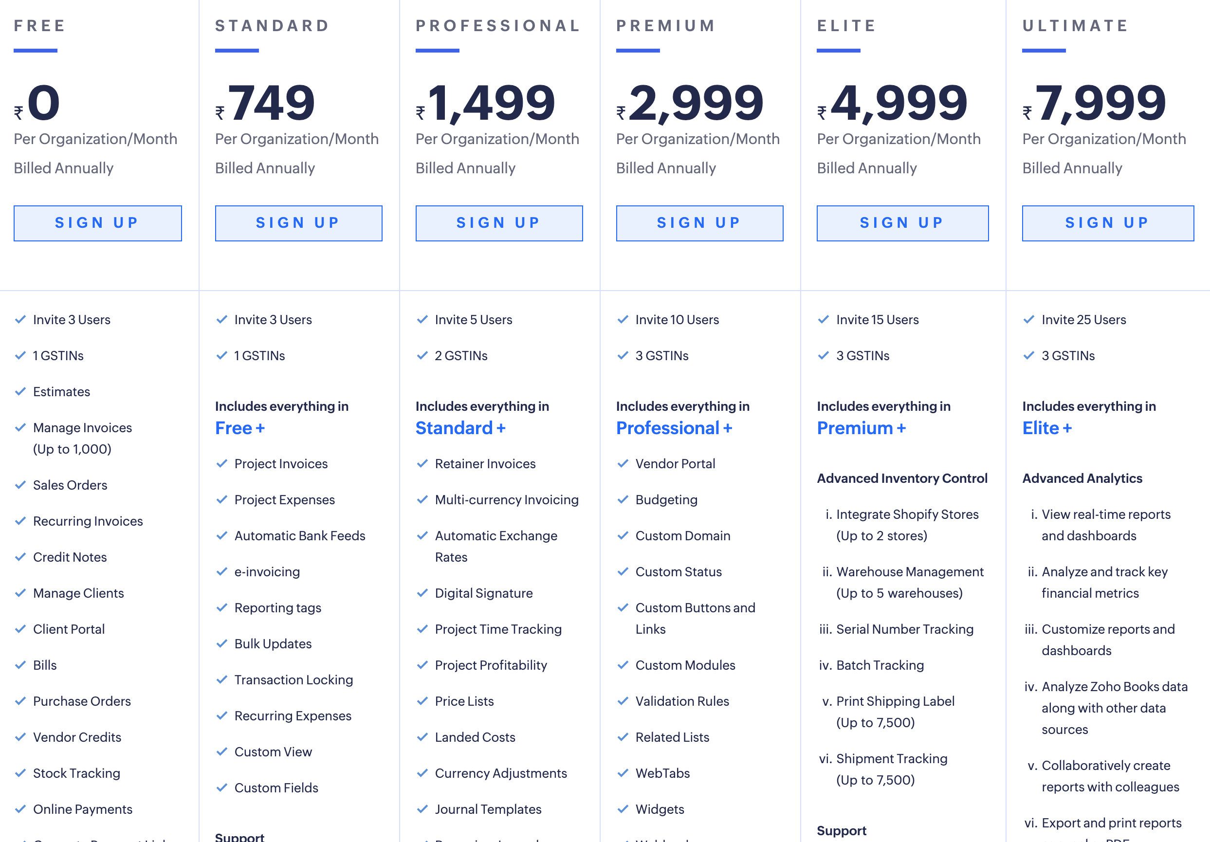This screenshot has height=842, width=1210.
Task: Click Sign Up for the Premium plan
Action: pos(699,223)
